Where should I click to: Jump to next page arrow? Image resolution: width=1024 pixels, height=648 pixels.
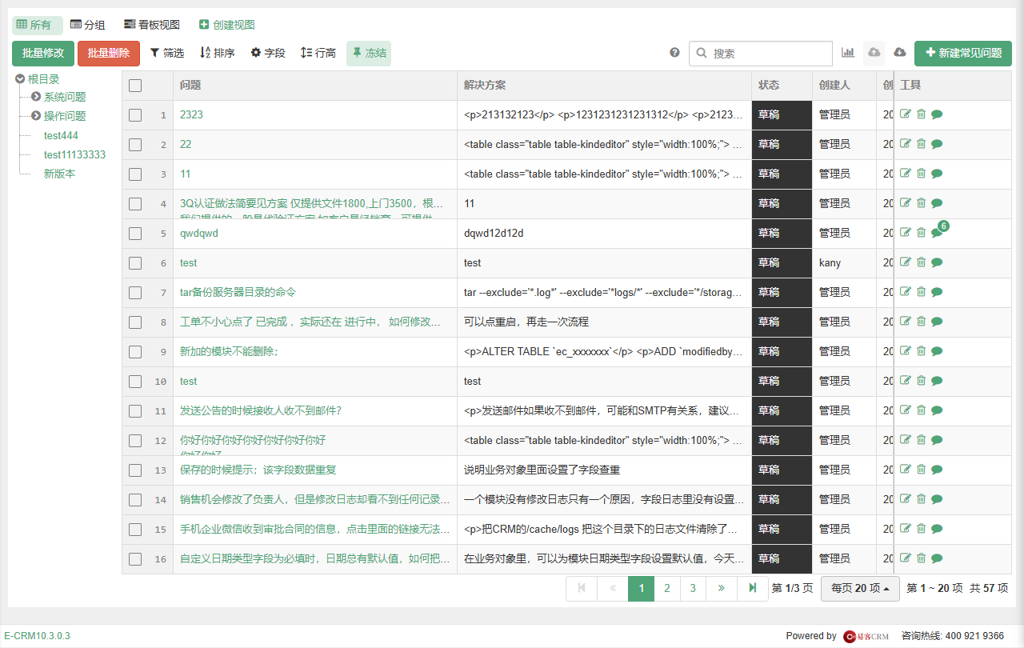(721, 588)
